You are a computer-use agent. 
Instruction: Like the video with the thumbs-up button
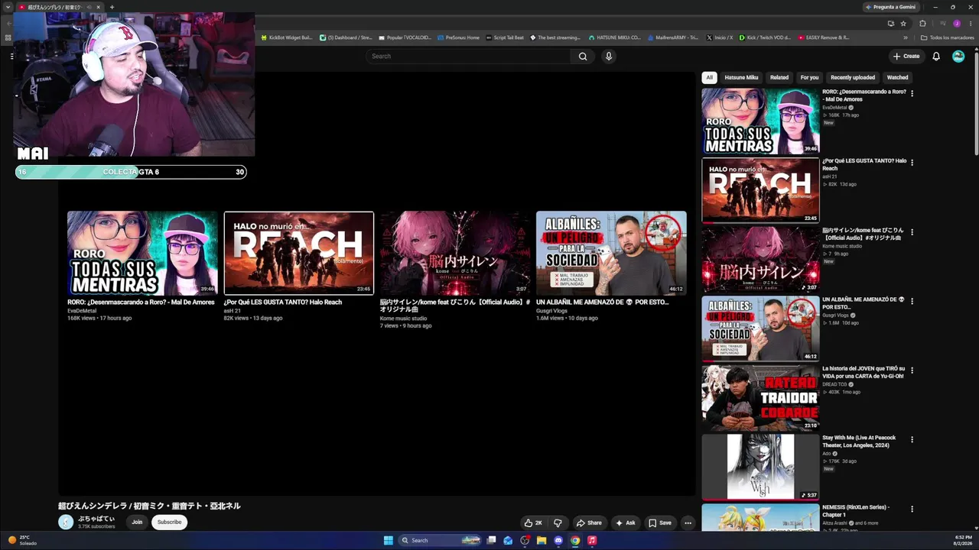click(533, 522)
